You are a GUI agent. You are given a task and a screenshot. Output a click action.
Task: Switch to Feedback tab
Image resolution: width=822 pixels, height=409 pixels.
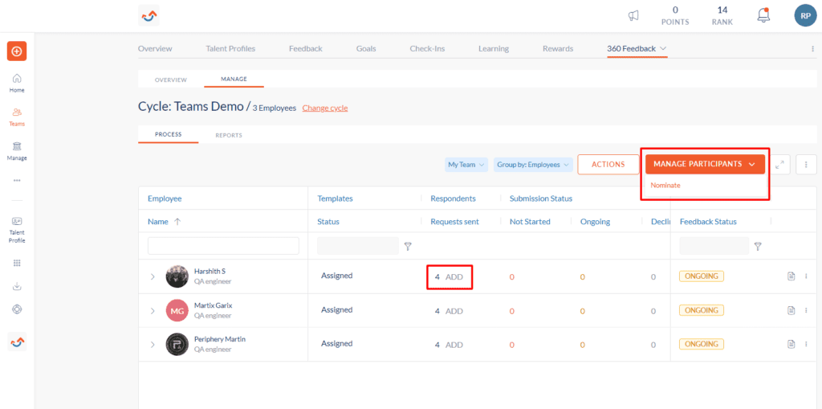tap(306, 48)
